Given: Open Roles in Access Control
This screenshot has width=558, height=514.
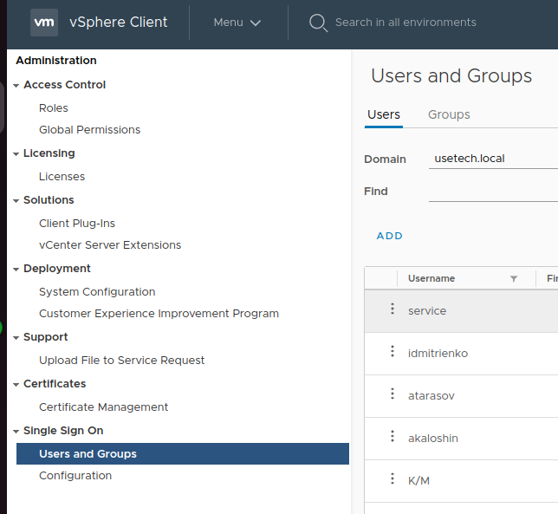Looking at the screenshot, I should [54, 108].
